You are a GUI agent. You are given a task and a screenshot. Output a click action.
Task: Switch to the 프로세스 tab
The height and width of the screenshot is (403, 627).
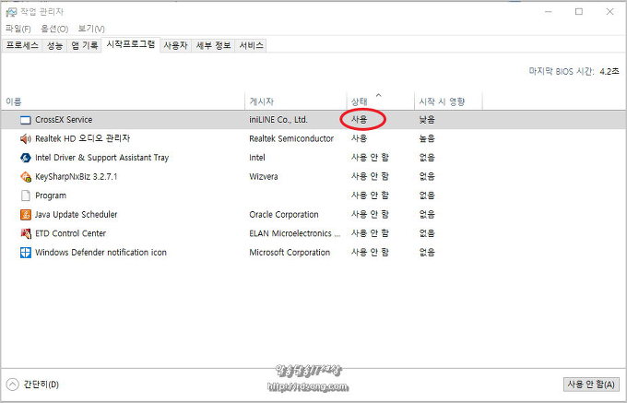[x=22, y=45]
